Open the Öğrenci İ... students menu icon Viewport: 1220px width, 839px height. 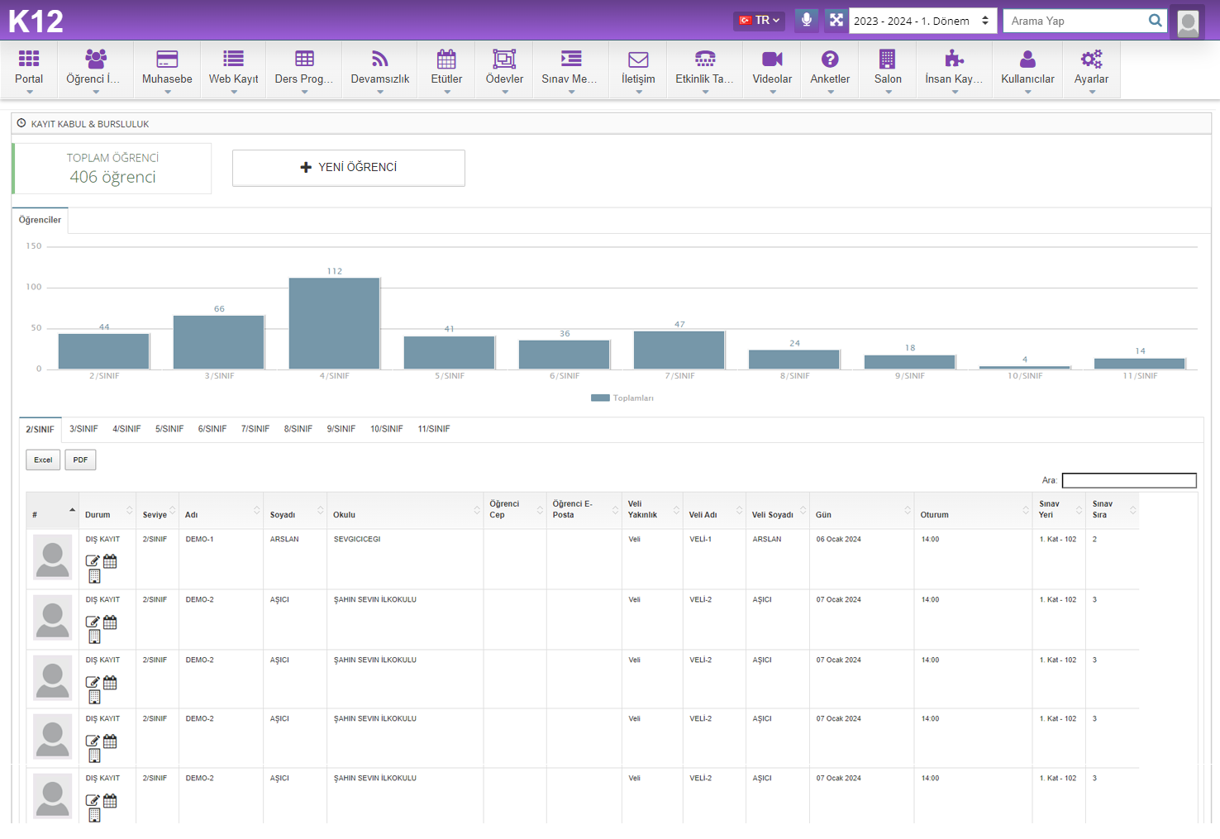[x=96, y=59]
